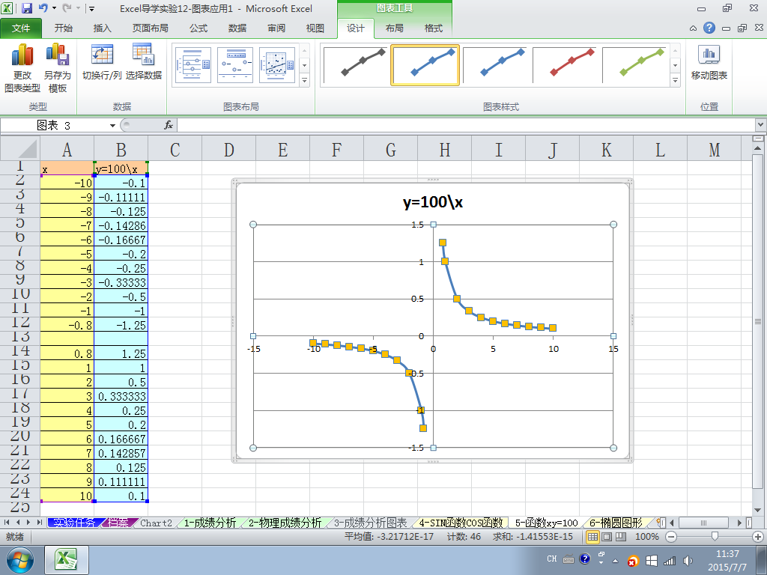Screen dimensions: 767x575
Task: Click the Select All corner button
Action: [x=19, y=148]
